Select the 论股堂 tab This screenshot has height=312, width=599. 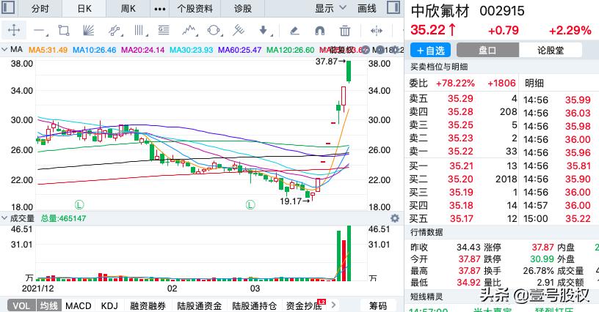tap(551, 50)
